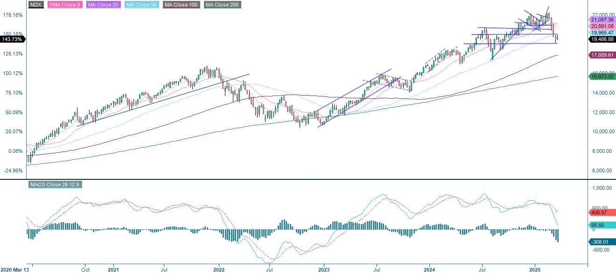The width and height of the screenshot is (616, 273).
Task: Click the red MACD value 406.57
Action: [599, 213]
